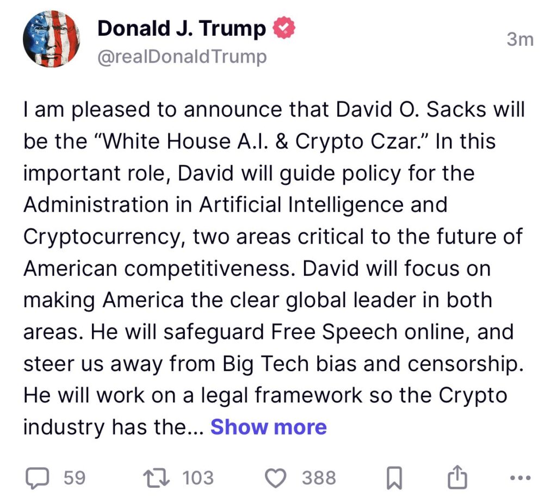The height and width of the screenshot is (503, 557).
Task: Open Donald J. Trump's profile avatar
Action: pyautogui.click(x=52, y=39)
